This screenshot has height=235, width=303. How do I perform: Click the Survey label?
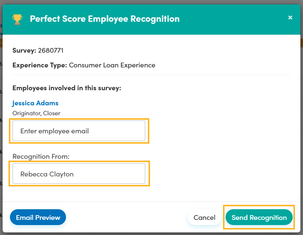tap(24, 50)
